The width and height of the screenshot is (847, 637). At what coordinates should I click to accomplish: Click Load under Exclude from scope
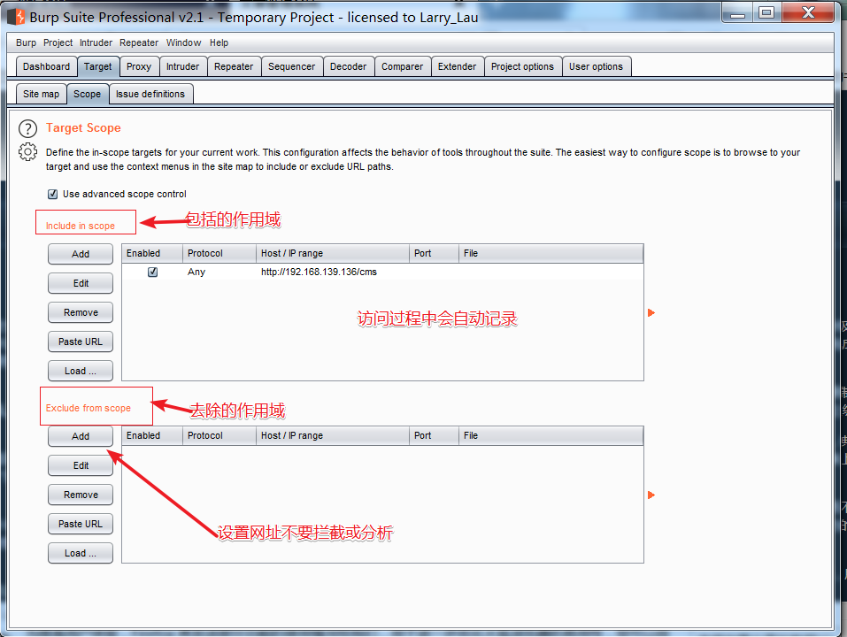pos(81,553)
